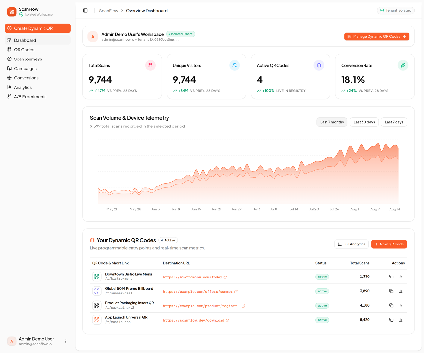Copy the Global 50% Promo Billboard link
Image resolution: width=424 pixels, height=353 pixels.
click(x=391, y=291)
